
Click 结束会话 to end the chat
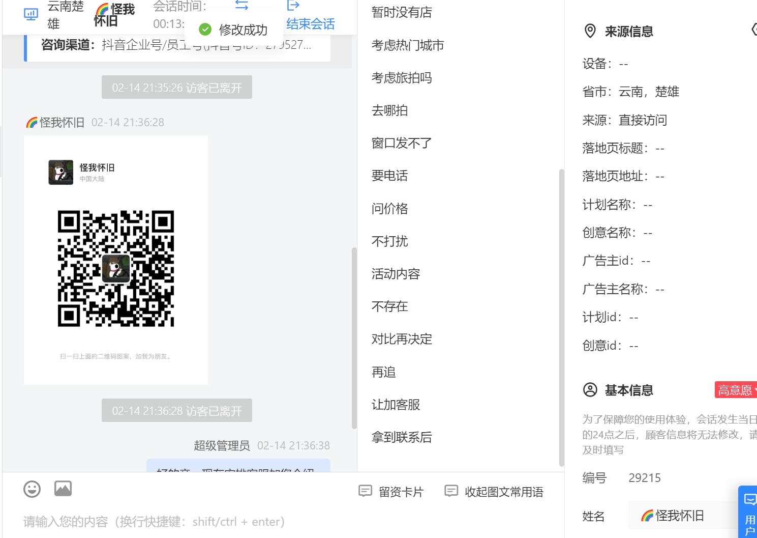pyautogui.click(x=311, y=24)
